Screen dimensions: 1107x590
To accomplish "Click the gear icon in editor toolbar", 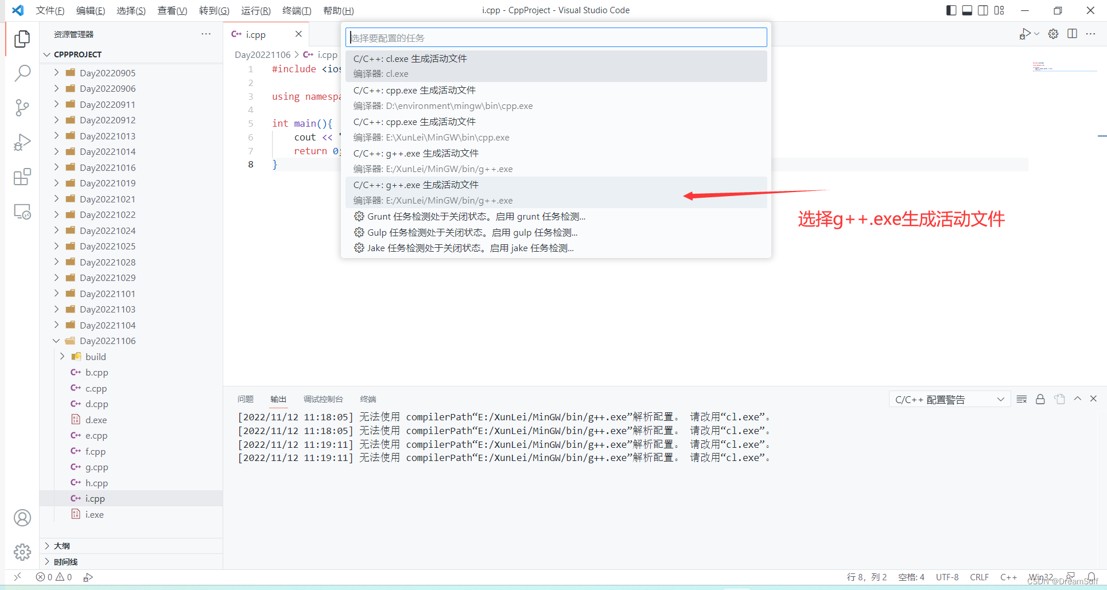I will [x=1053, y=34].
